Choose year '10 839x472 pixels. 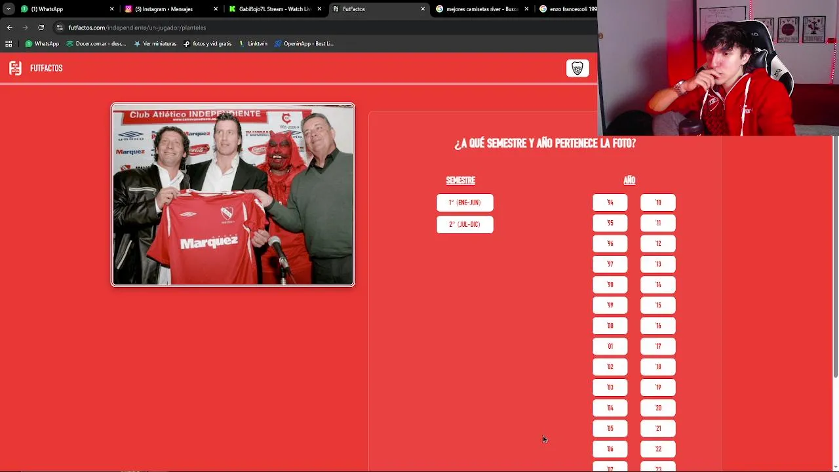pos(658,203)
